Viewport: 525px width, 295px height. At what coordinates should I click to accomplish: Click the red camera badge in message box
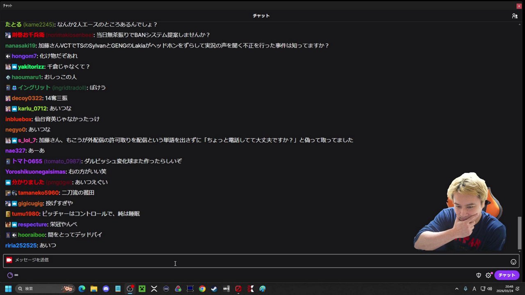8,260
